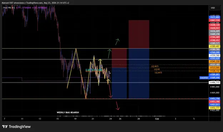Click the 4620,927 price label
This screenshot has width=223, height=132.
tap(214, 28)
